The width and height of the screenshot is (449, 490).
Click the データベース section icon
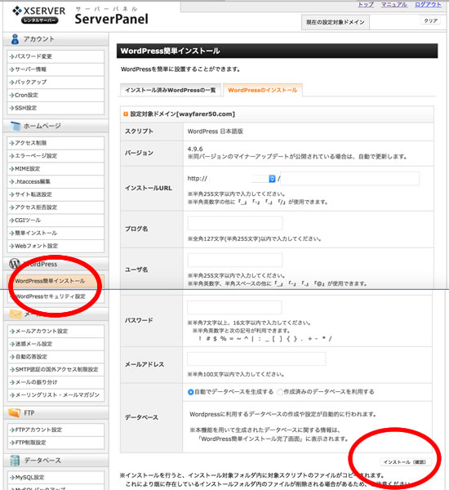pyautogui.click(x=15, y=461)
